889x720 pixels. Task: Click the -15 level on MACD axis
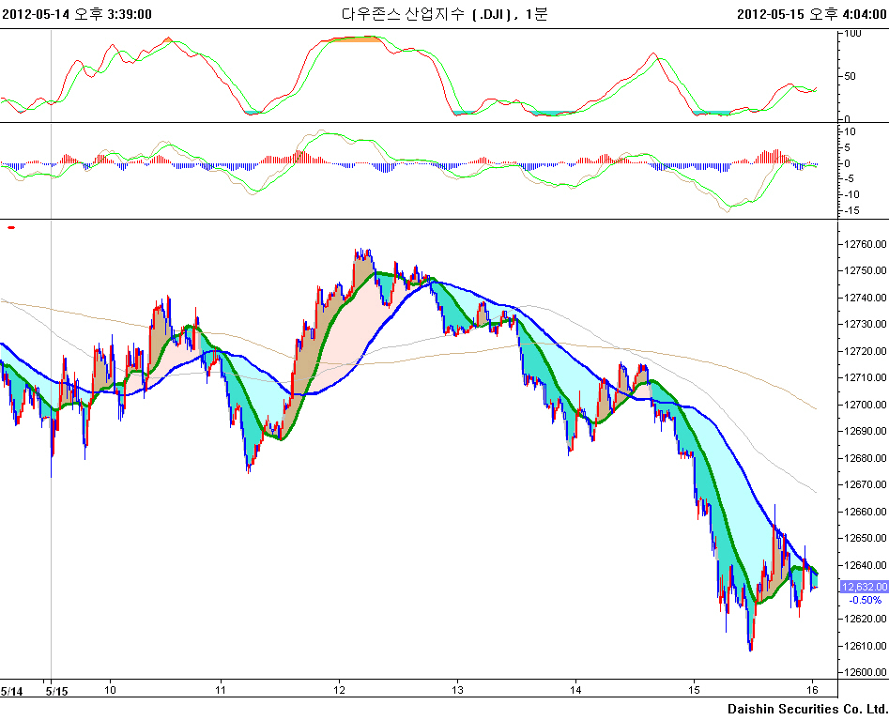(850, 210)
